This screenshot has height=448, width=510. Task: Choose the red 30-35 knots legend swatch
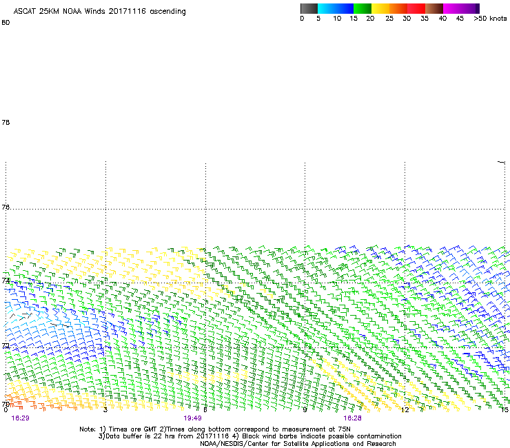coord(416,8)
